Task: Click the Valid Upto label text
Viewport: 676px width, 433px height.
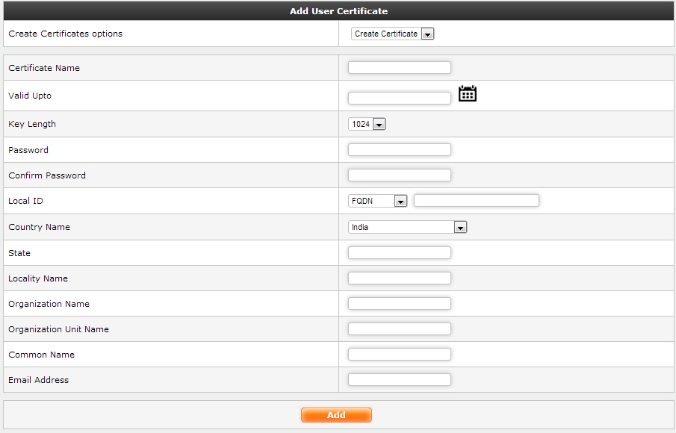Action: tap(30, 96)
